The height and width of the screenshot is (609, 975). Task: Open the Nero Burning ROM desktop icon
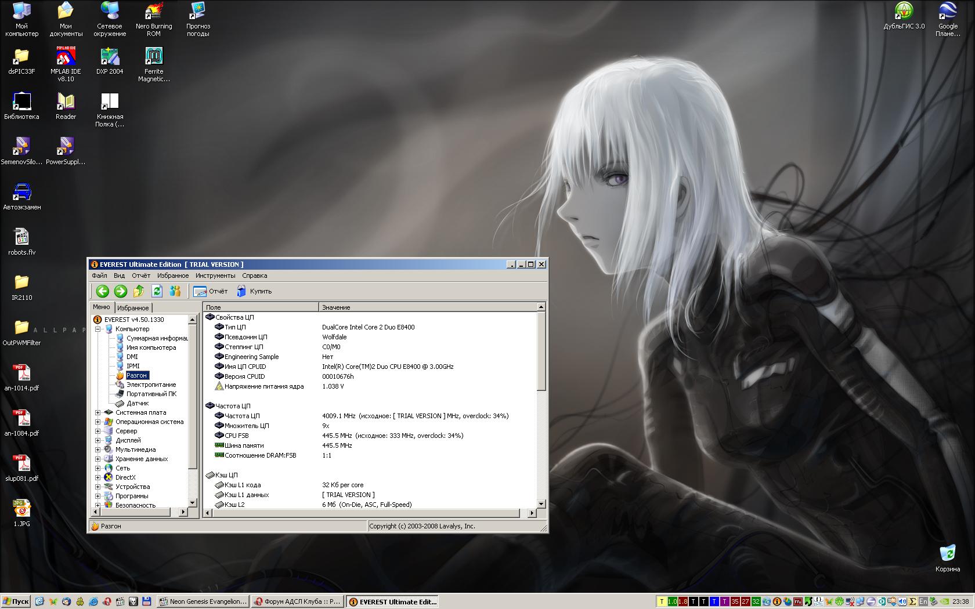click(x=154, y=12)
